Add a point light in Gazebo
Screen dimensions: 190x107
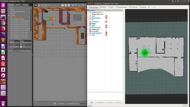pos(73,5)
